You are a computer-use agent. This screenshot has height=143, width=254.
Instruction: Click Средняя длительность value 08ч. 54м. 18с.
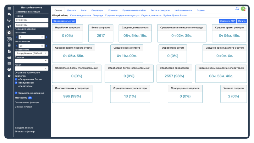pyautogui.click(x=135, y=35)
